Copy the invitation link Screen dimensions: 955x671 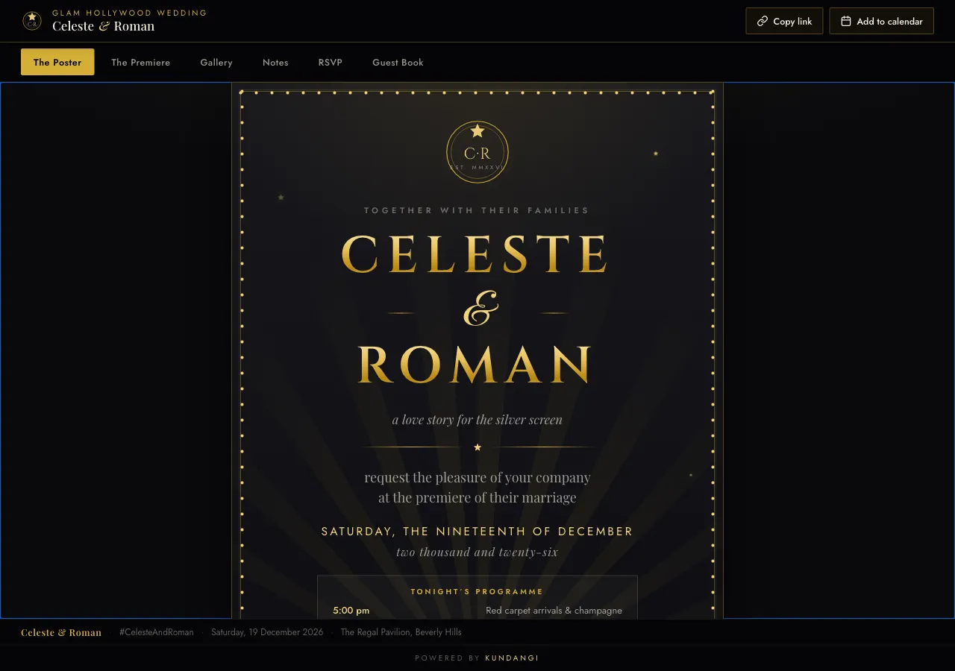pos(784,21)
